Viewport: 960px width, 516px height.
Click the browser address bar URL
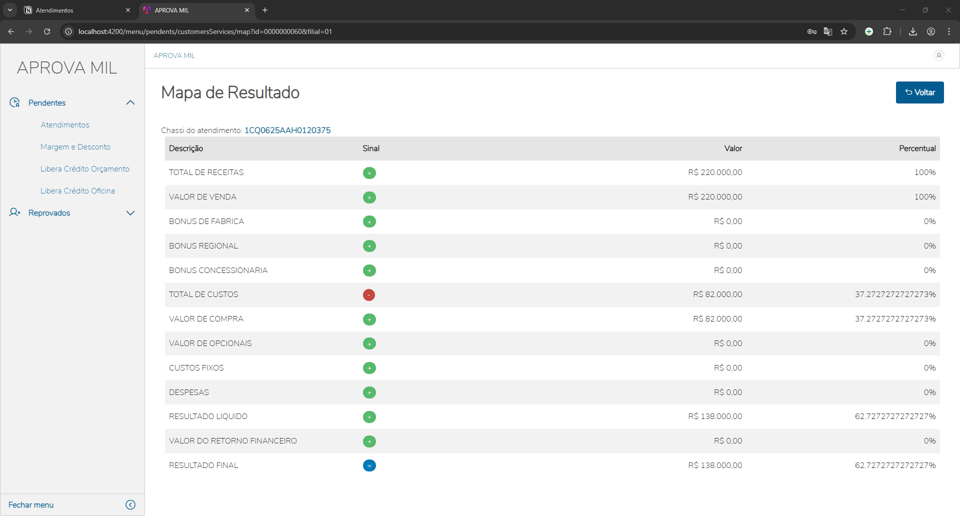click(x=205, y=31)
